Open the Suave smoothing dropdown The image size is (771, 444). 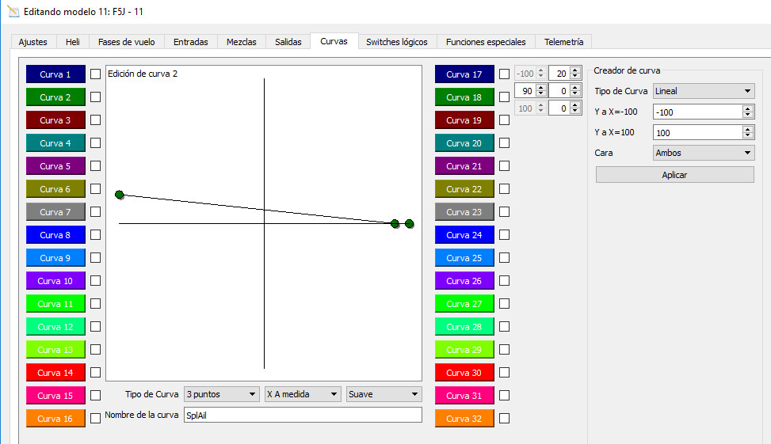(x=384, y=394)
